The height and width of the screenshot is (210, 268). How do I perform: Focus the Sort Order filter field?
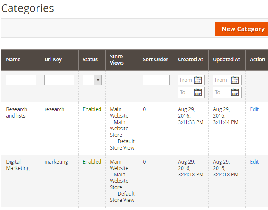tap(156, 80)
